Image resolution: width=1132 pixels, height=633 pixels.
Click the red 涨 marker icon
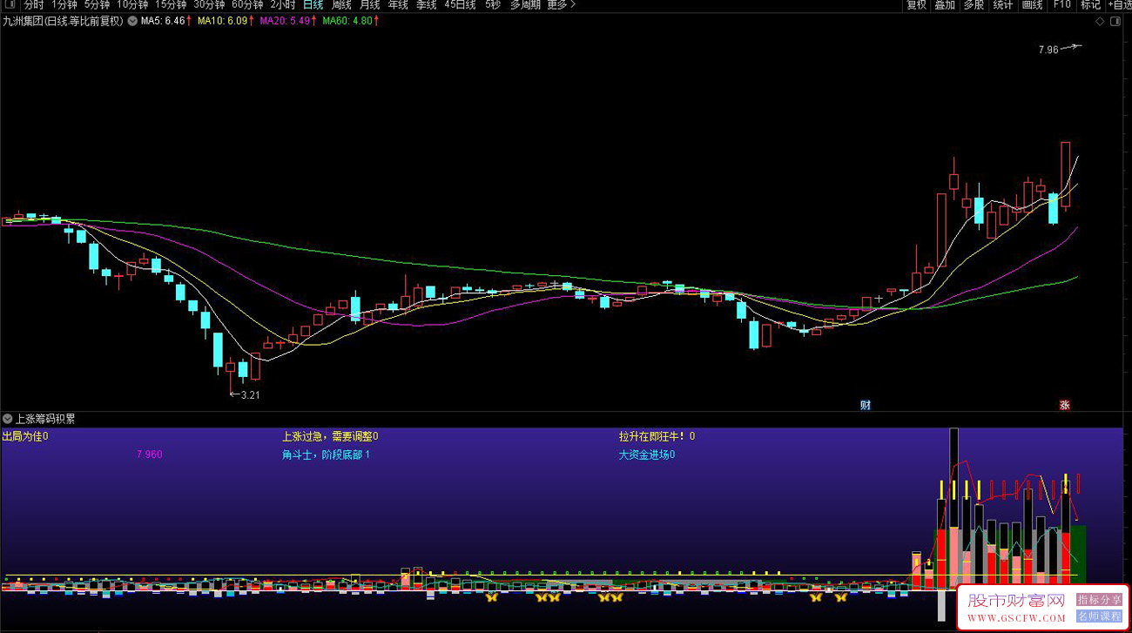point(1064,405)
